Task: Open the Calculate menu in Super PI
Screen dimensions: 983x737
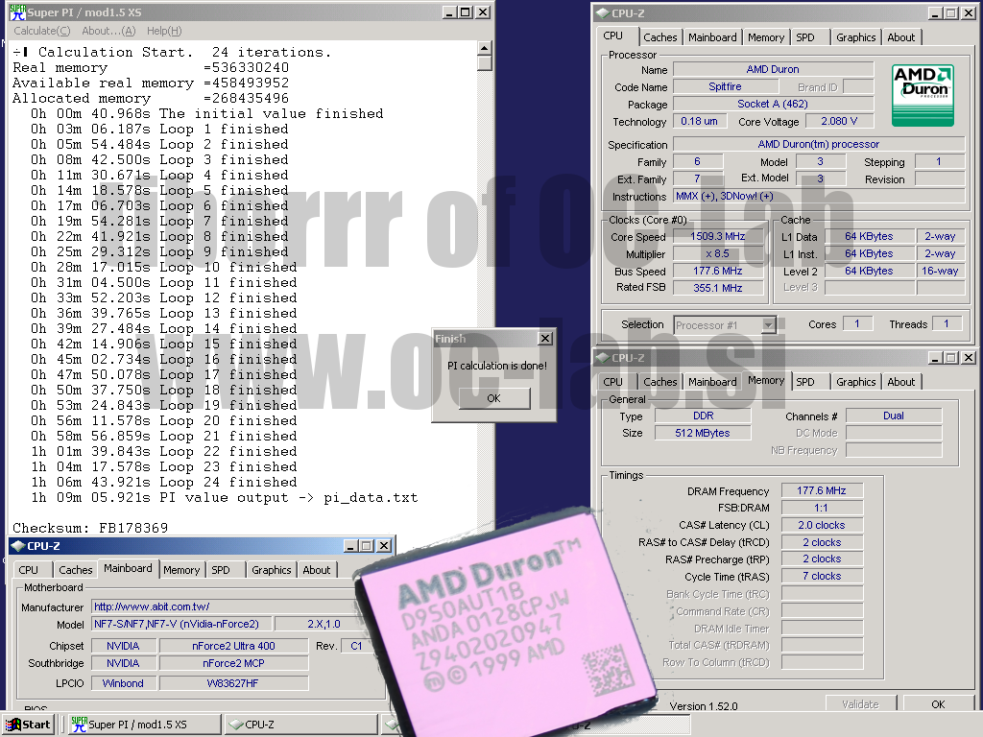Action: (x=42, y=31)
